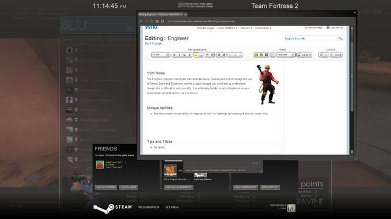The width and height of the screenshot is (391, 219).
Task: Click the Set Shortcut button
Action: pyautogui.click(x=270, y=187)
